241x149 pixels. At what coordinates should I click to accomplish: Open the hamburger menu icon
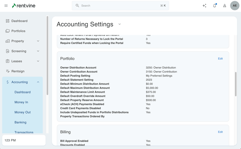point(6,6)
